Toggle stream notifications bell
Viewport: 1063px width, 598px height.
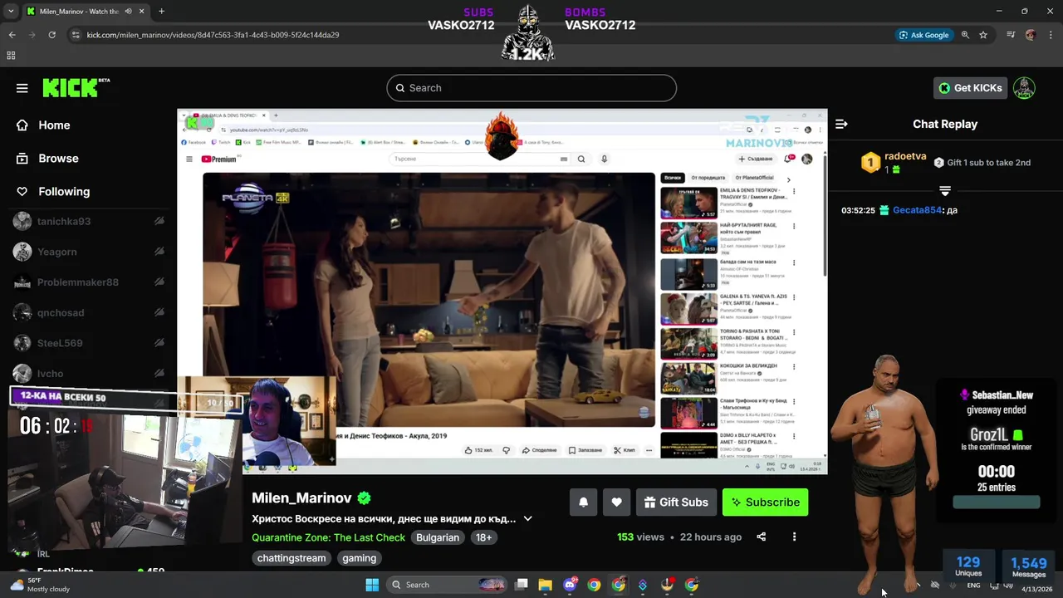[x=583, y=502]
